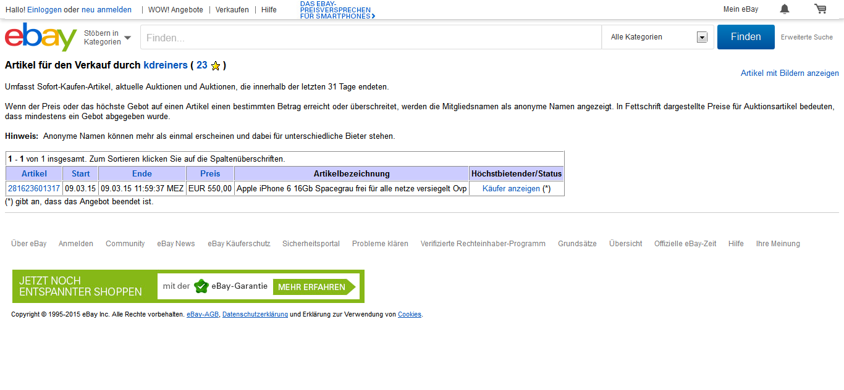This screenshot has width=844, height=390.
Task: Open WOW! Angebote
Action: click(x=175, y=10)
